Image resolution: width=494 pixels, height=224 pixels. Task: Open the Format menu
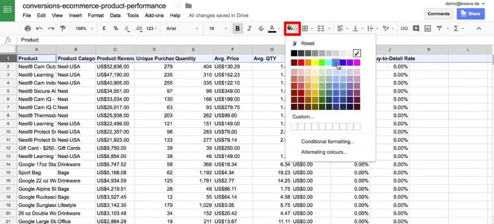[96, 15]
